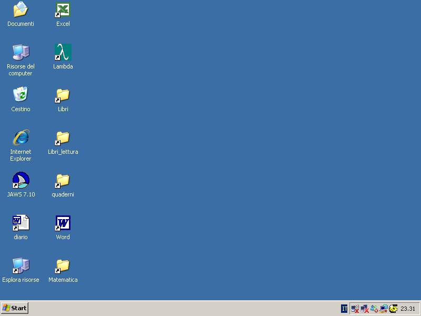Click the yellow tray icon next to the clock
This screenshot has height=316, width=421.
(x=393, y=309)
